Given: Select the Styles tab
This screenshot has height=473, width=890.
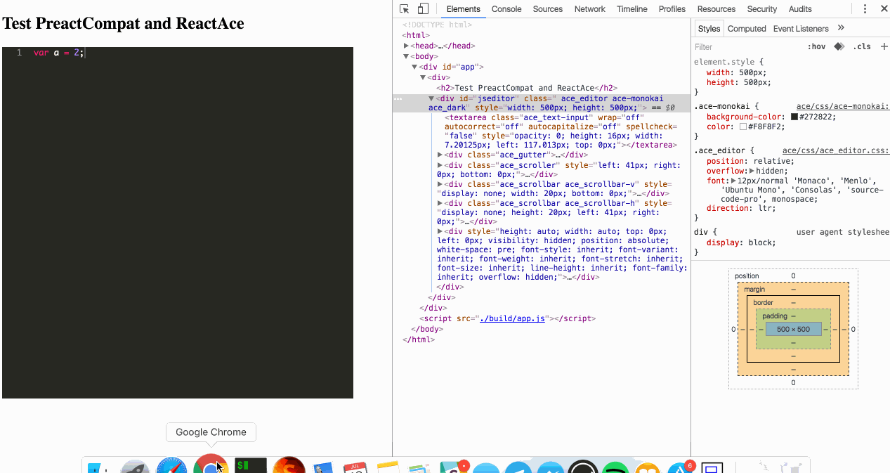Looking at the screenshot, I should [x=709, y=29].
